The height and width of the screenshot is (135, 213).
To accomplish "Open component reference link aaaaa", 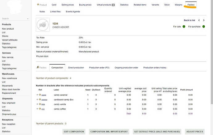I will (x=44, y=100).
